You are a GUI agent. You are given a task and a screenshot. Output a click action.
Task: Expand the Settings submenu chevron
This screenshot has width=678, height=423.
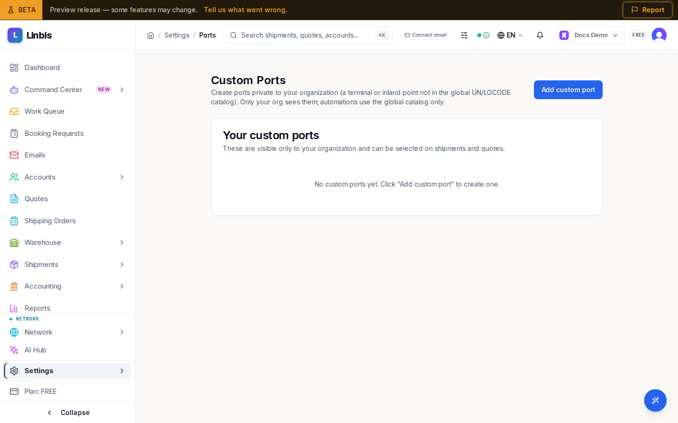tap(122, 371)
